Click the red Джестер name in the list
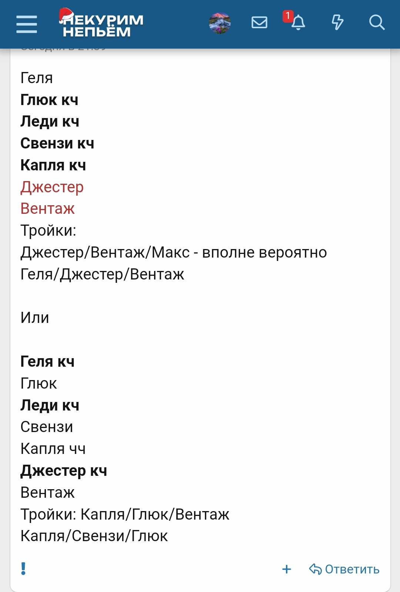 [52, 187]
